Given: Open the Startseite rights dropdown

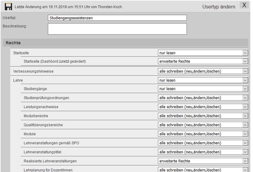Looking at the screenshot, I should pos(203,53).
